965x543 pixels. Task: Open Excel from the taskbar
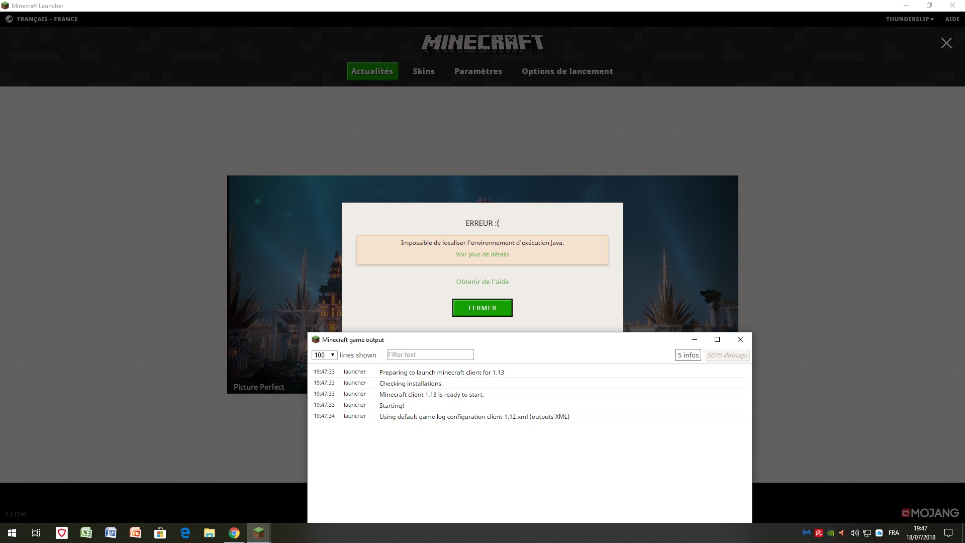86,533
